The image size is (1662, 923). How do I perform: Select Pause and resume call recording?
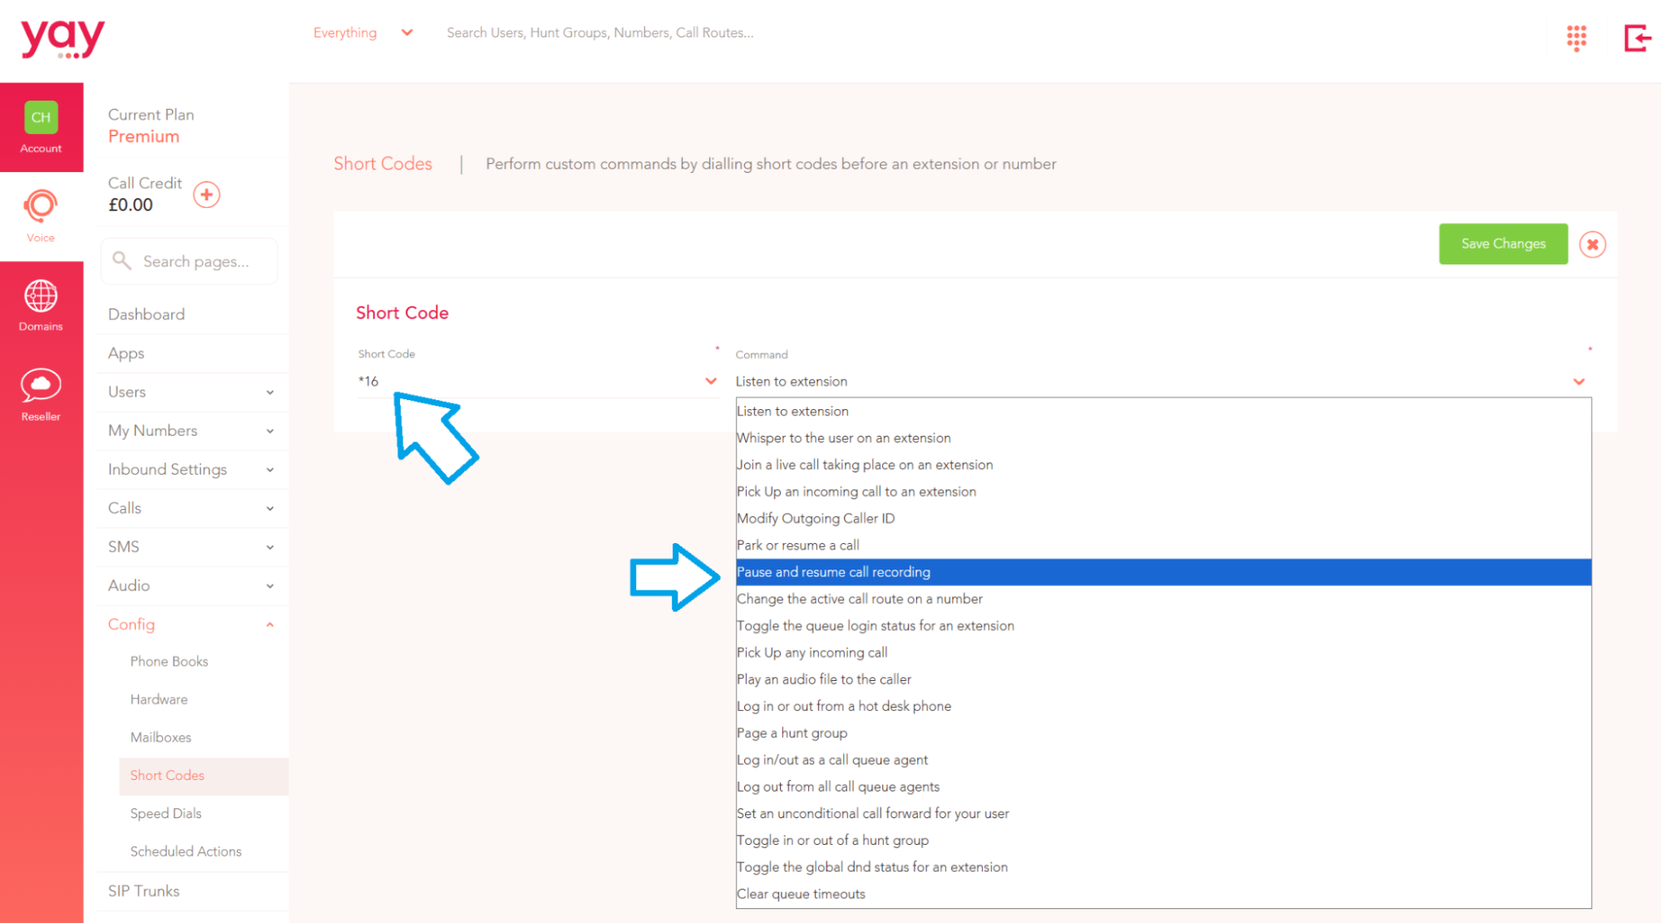[x=1163, y=572]
